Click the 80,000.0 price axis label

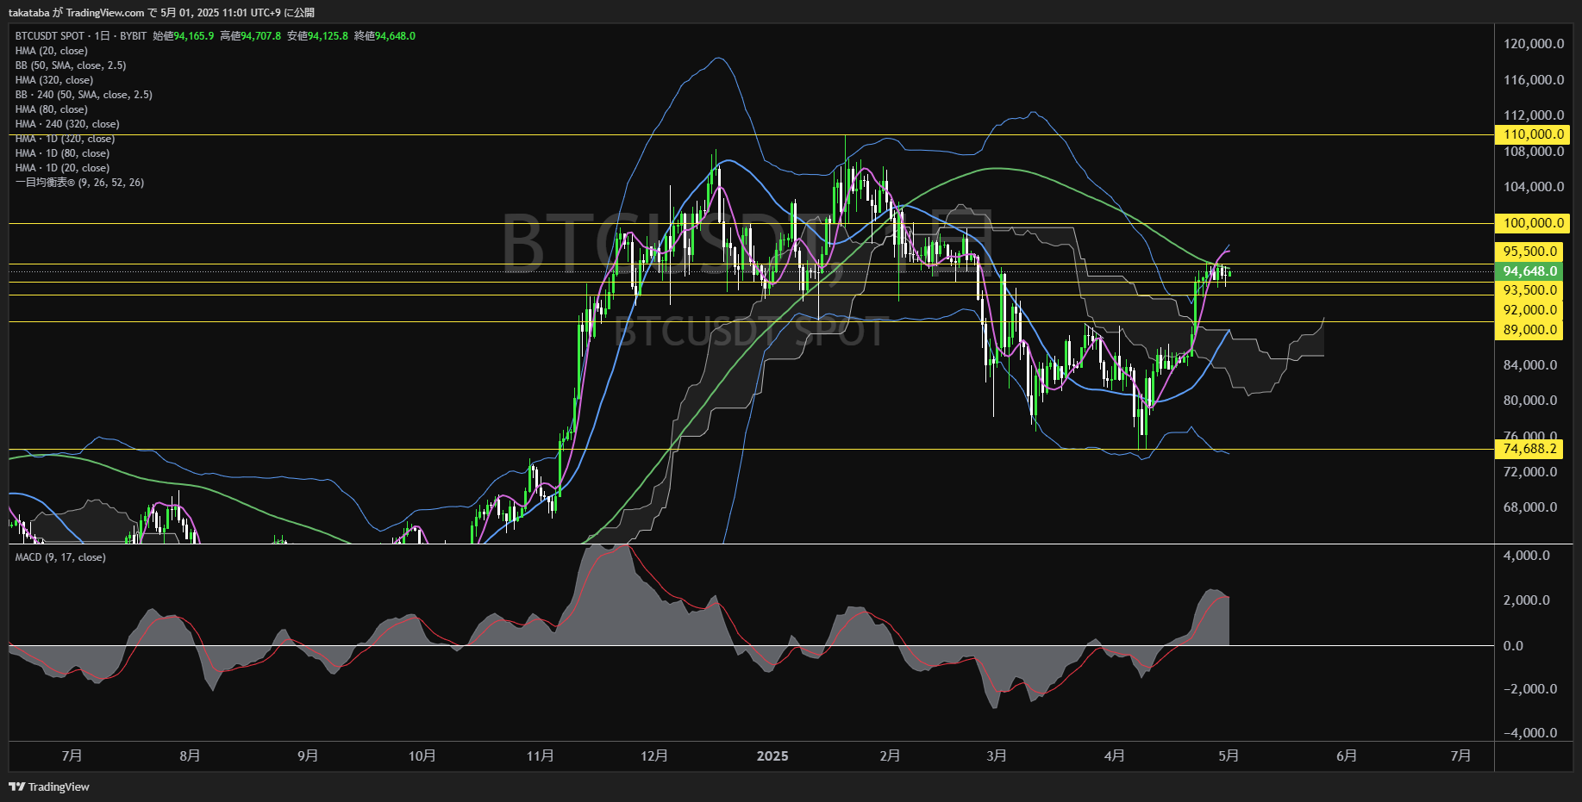1530,401
